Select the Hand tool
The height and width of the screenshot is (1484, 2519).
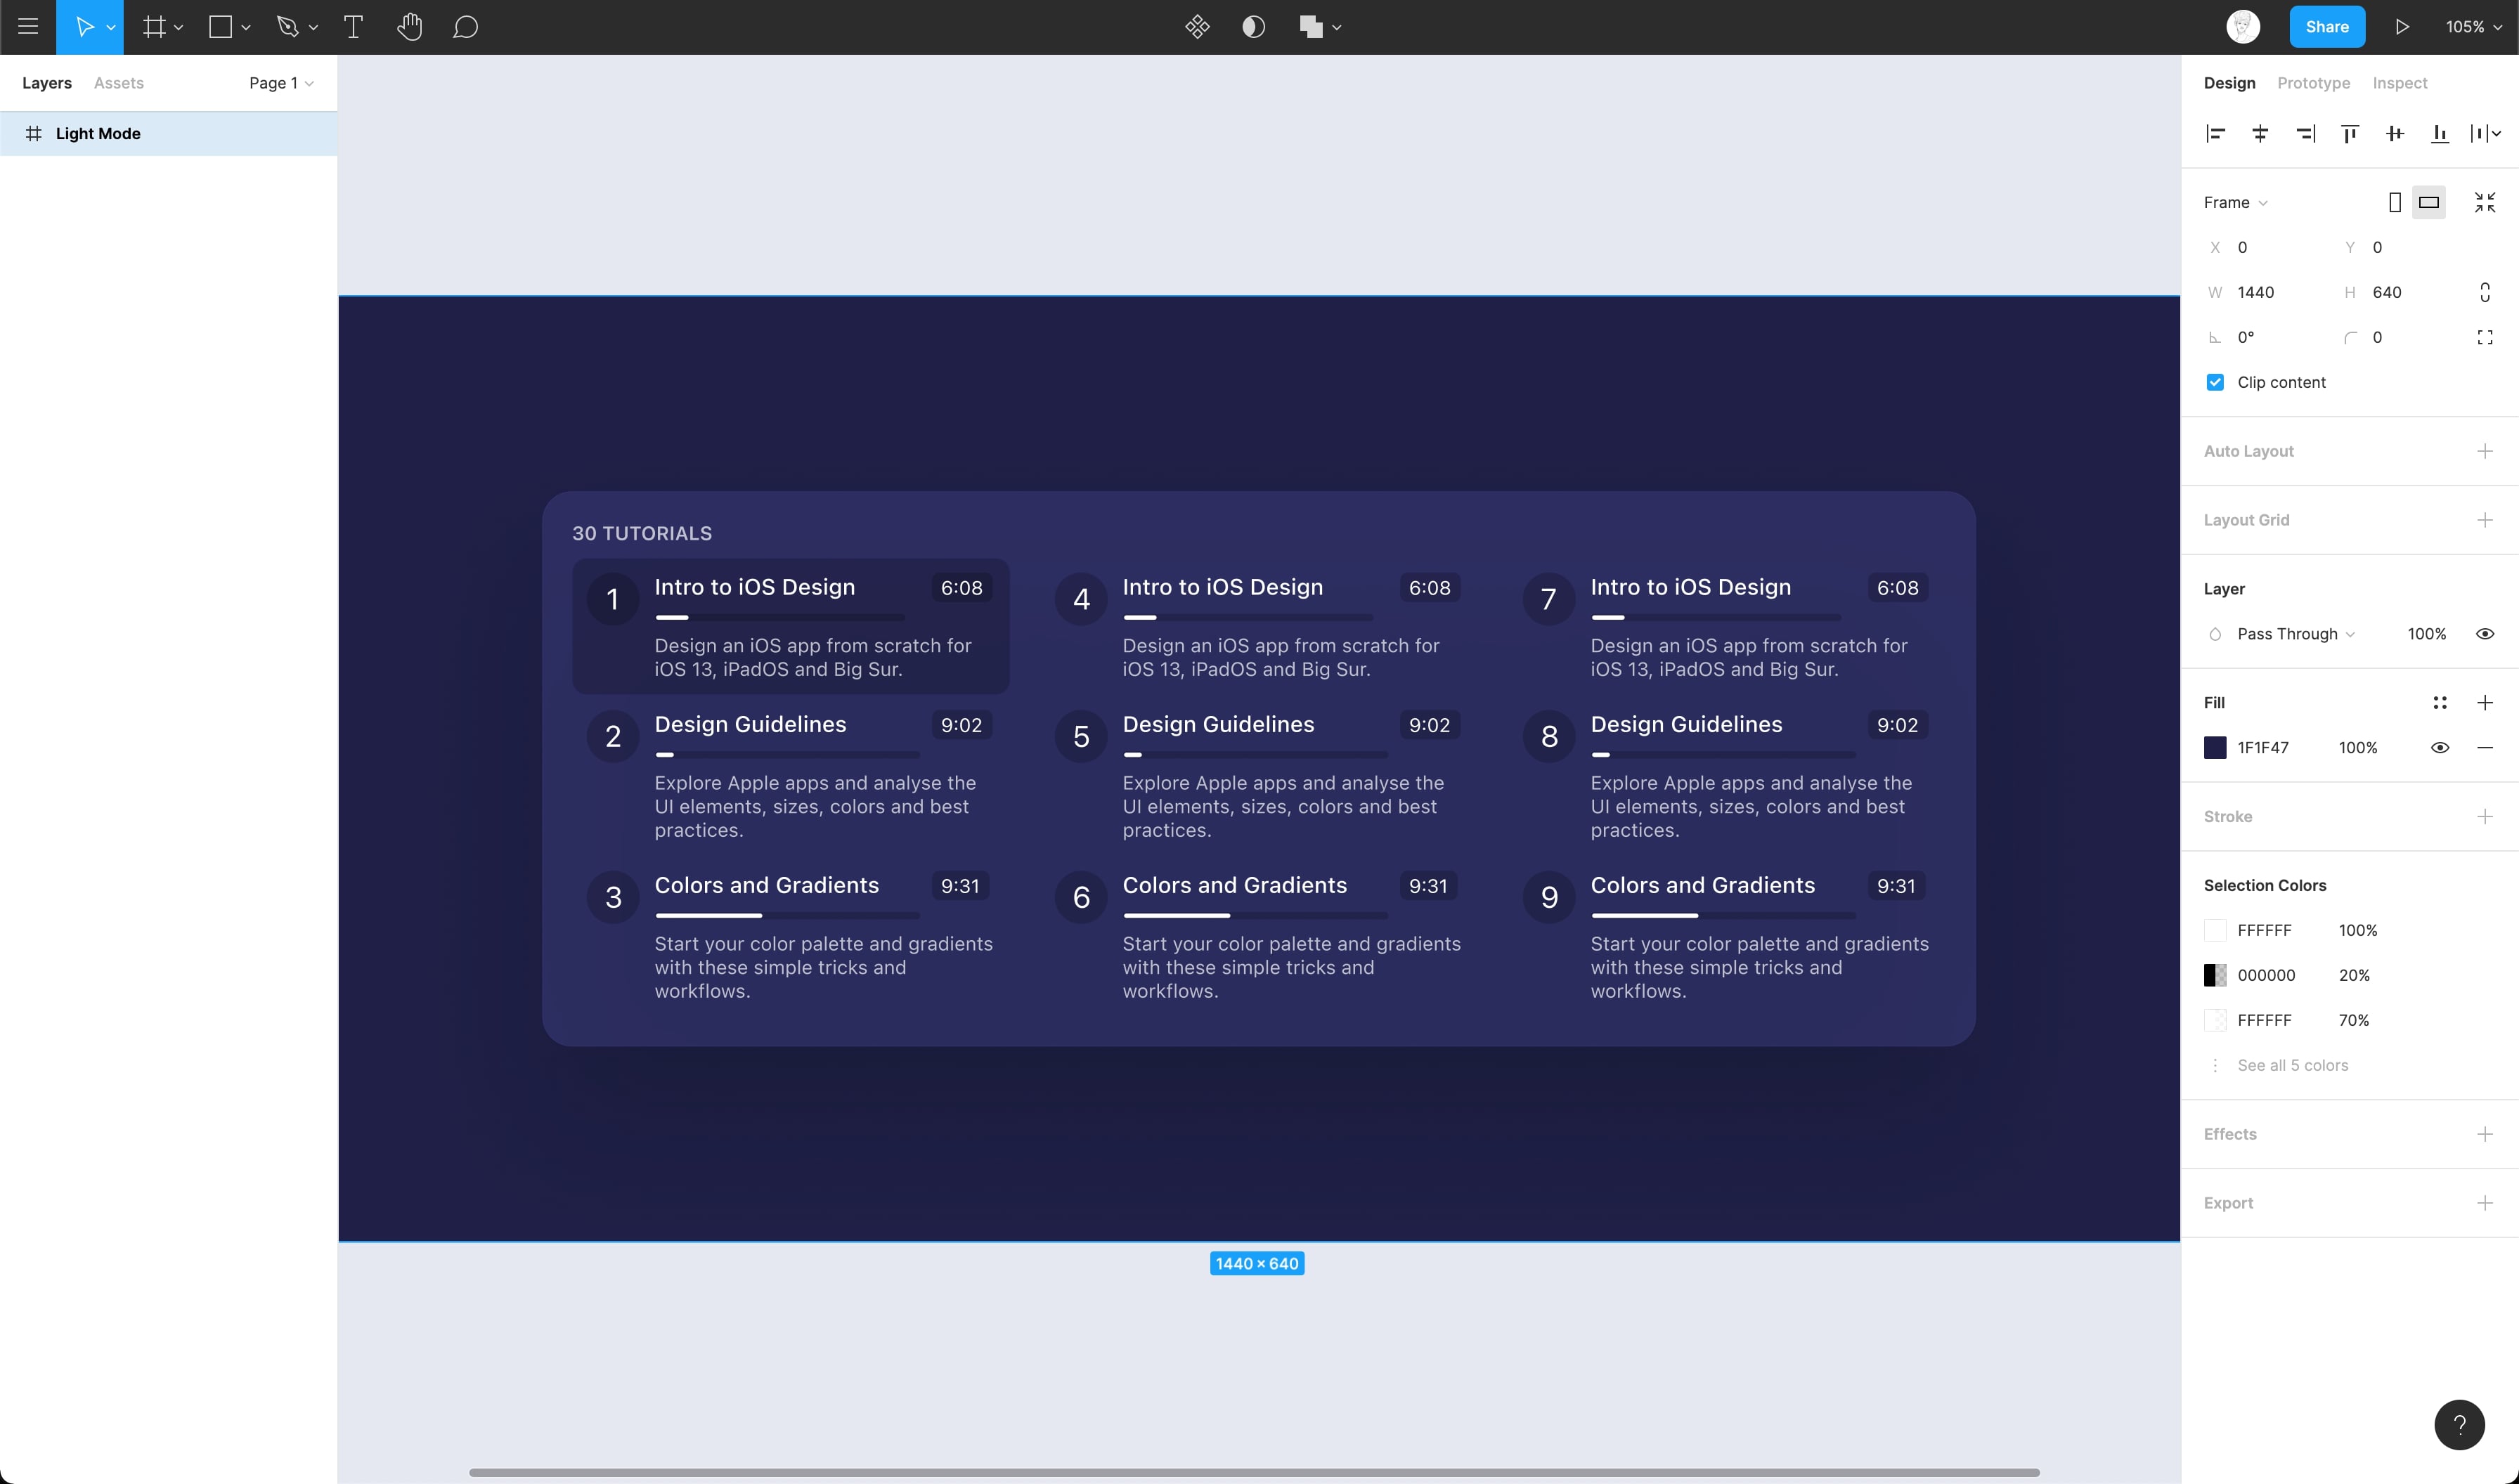tap(409, 27)
